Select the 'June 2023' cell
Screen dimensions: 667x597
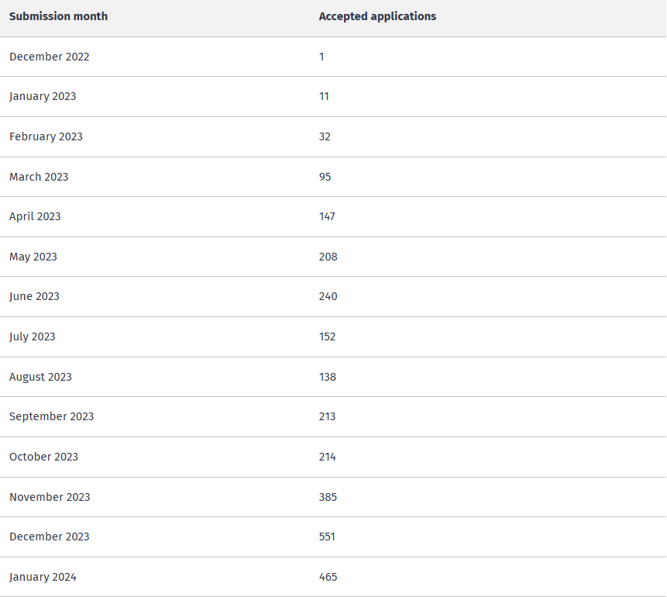pos(34,297)
